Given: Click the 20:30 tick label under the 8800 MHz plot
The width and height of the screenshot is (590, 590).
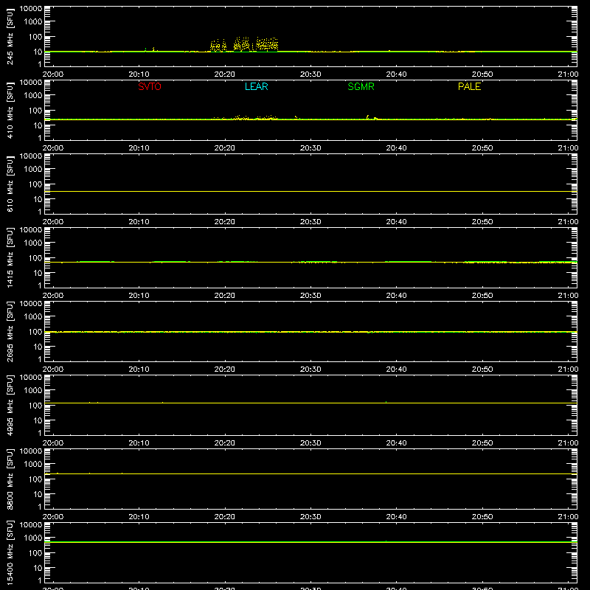Looking at the screenshot, I should (310, 517).
